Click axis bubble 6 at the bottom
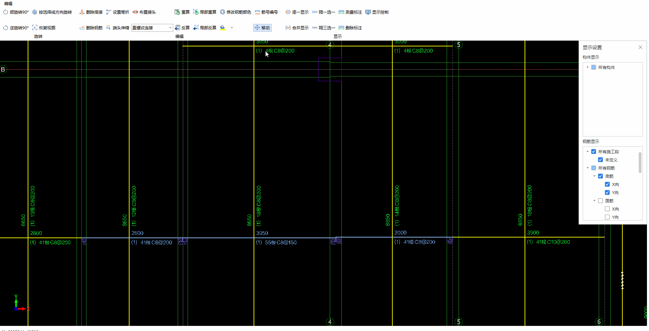The image size is (649, 331). 599,322
